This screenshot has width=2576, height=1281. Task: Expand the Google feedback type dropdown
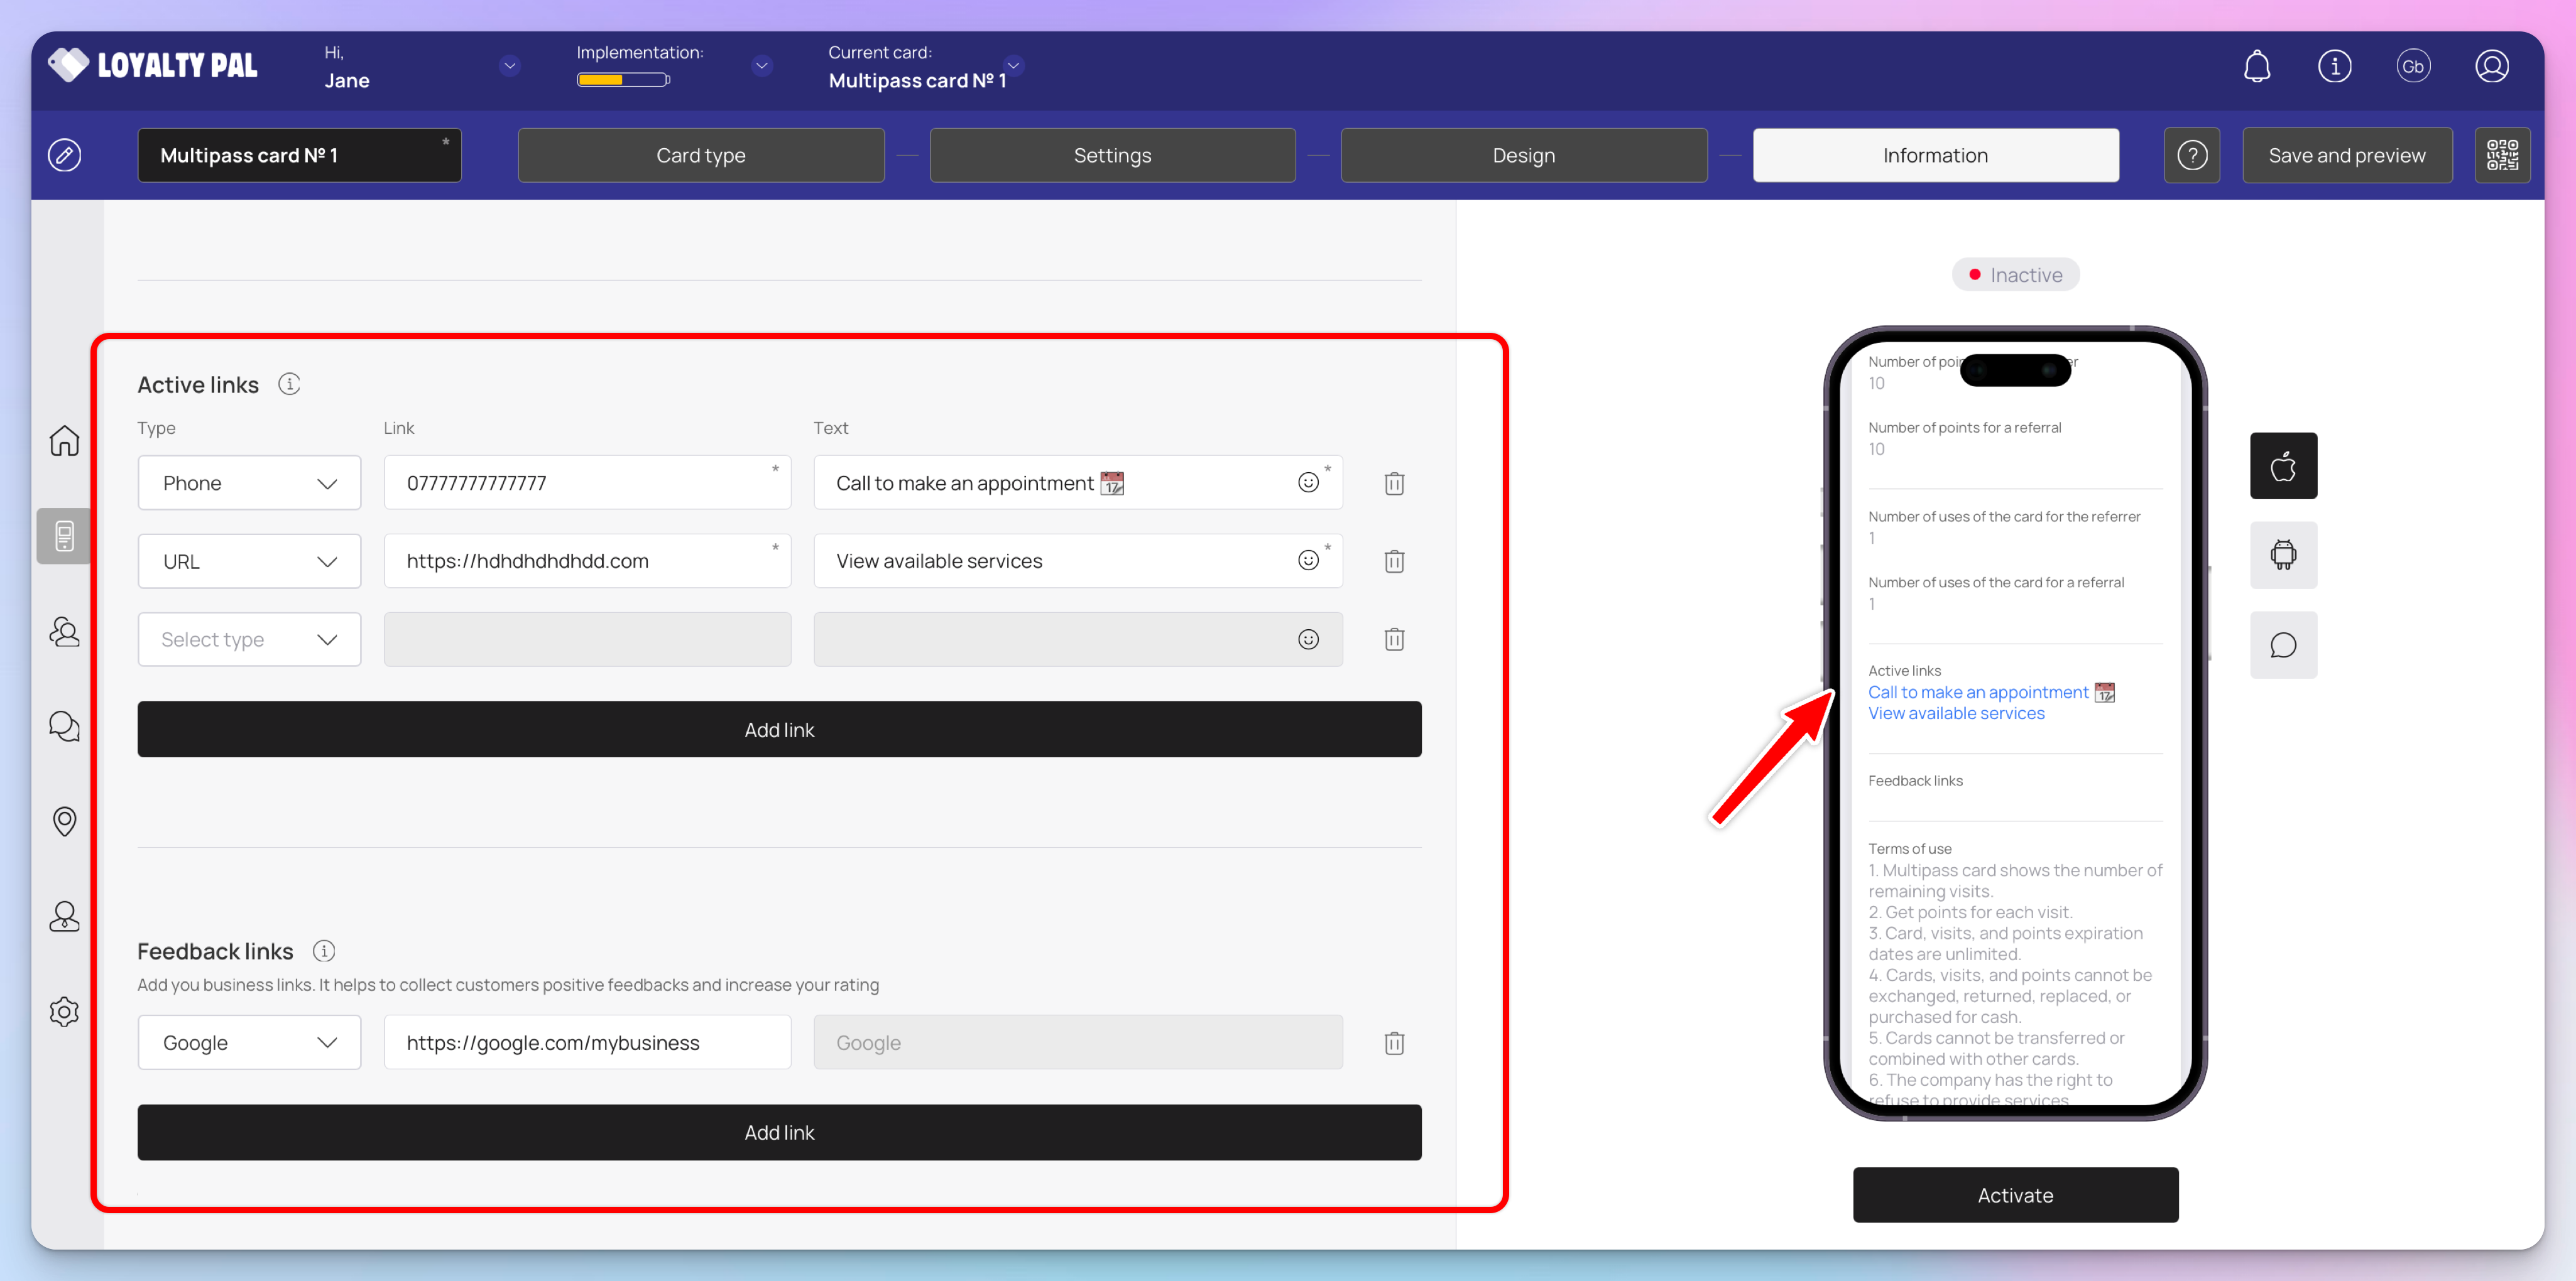(x=249, y=1042)
